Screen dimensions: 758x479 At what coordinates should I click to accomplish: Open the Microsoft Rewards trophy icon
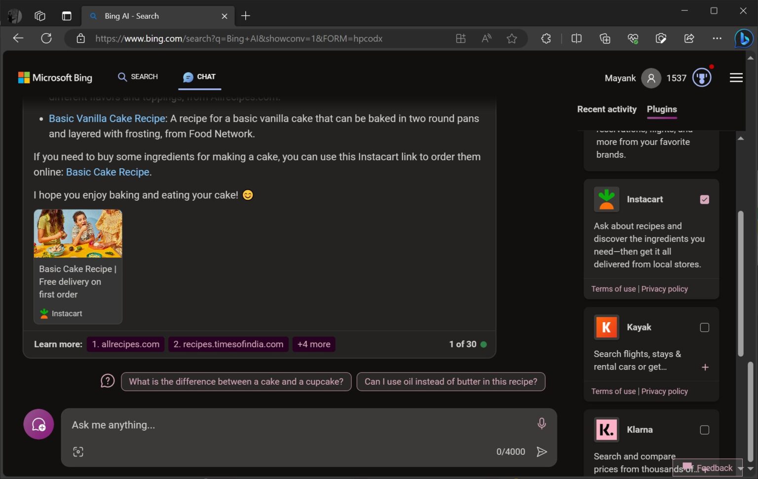(x=702, y=77)
